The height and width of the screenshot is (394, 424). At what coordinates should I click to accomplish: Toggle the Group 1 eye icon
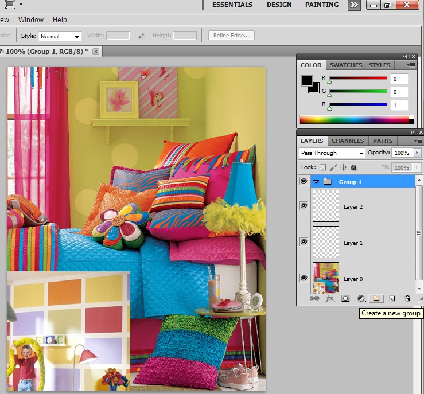point(304,182)
